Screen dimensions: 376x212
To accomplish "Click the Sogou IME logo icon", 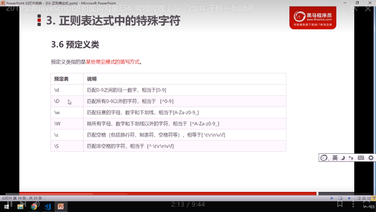I will tap(324, 158).
